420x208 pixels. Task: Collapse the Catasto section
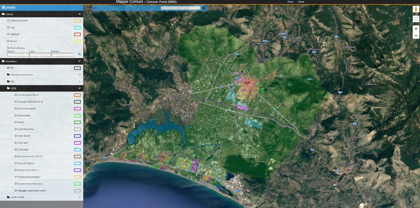pyautogui.click(x=79, y=14)
